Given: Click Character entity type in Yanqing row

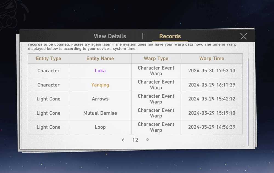Looking at the screenshot, I should point(48,85).
